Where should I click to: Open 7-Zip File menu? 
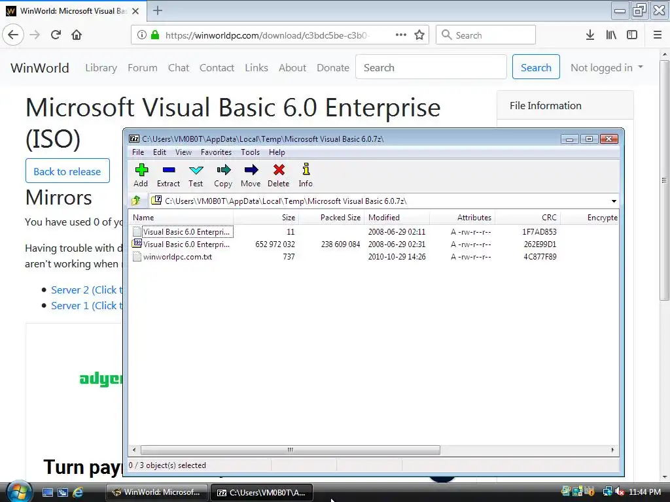(x=138, y=152)
